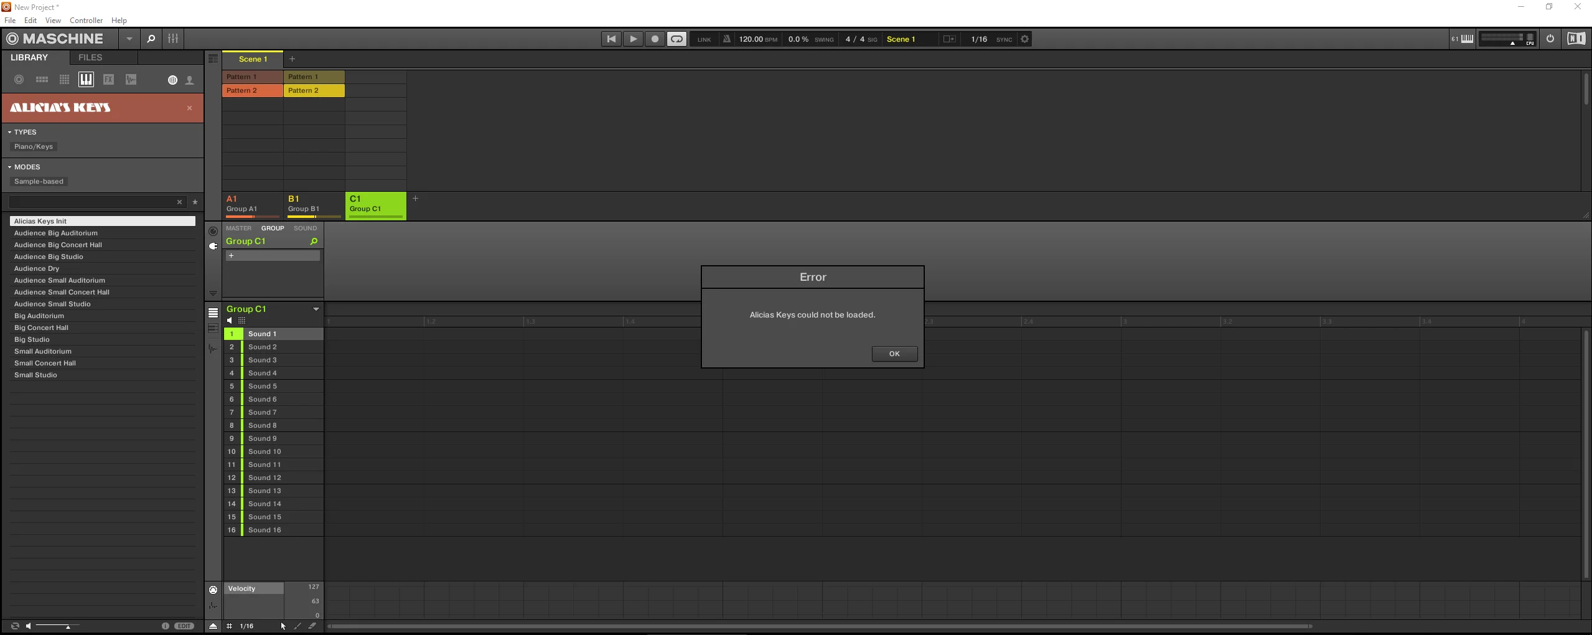Select the Samples waveform browser icon
The height and width of the screenshot is (635, 1592).
pyautogui.click(x=131, y=80)
